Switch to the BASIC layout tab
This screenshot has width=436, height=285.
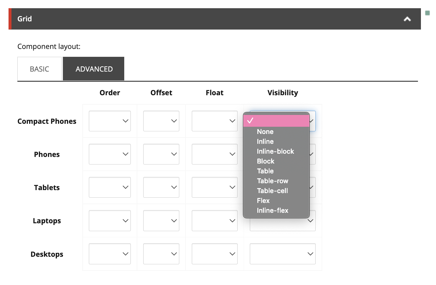pyautogui.click(x=39, y=69)
